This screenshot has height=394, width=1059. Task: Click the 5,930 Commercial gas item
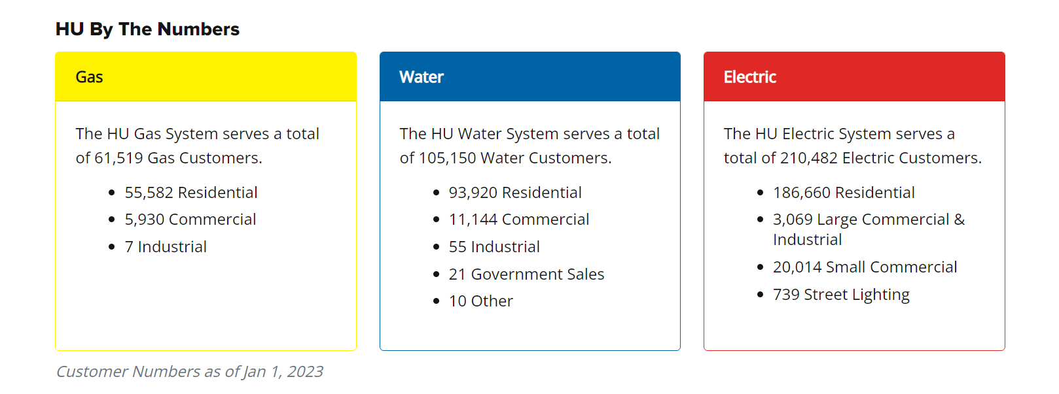coord(190,220)
